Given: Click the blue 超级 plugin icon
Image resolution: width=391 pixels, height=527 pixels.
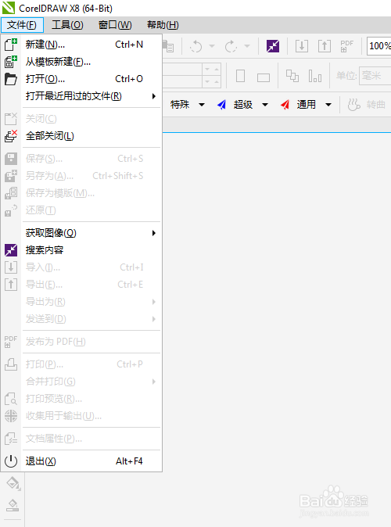Looking at the screenshot, I should tap(221, 105).
